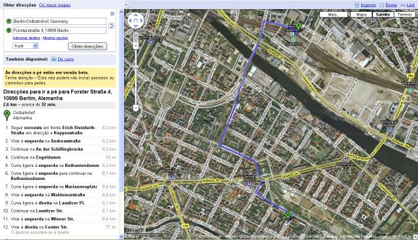Expand 'Mostrar opções' route options
Image resolution: width=418 pixels, height=240 pixels.
pos(56,38)
